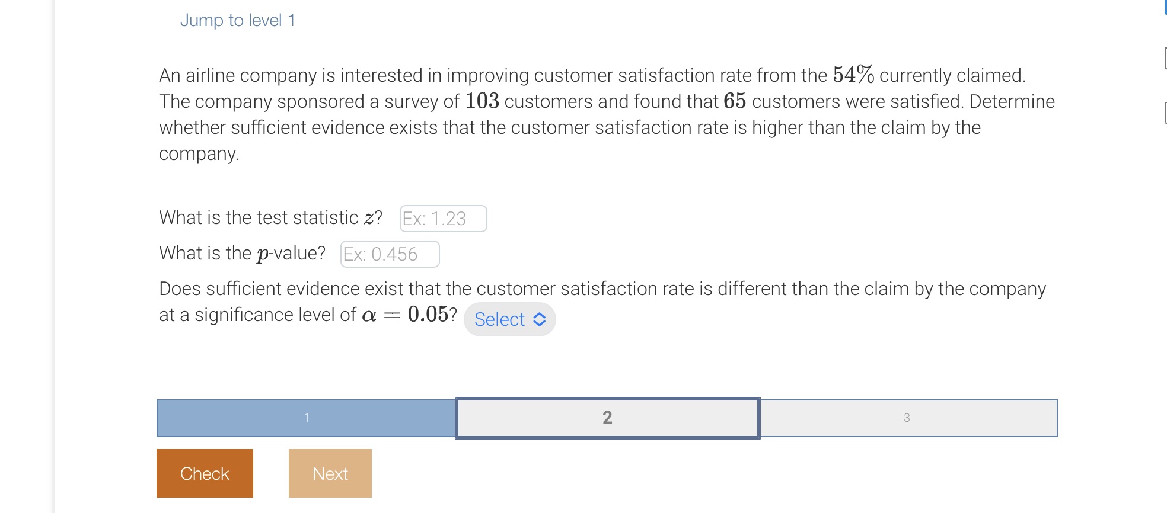Expand the answer choices for the significance question
This screenshot has width=1167, height=513.
point(509,319)
